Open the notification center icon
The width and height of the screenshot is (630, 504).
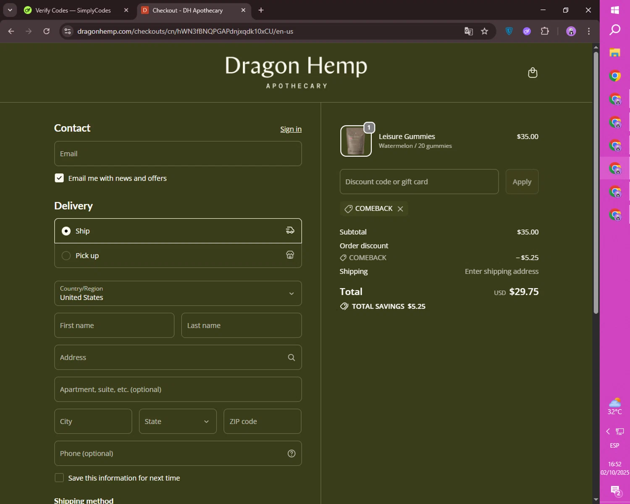click(615, 491)
